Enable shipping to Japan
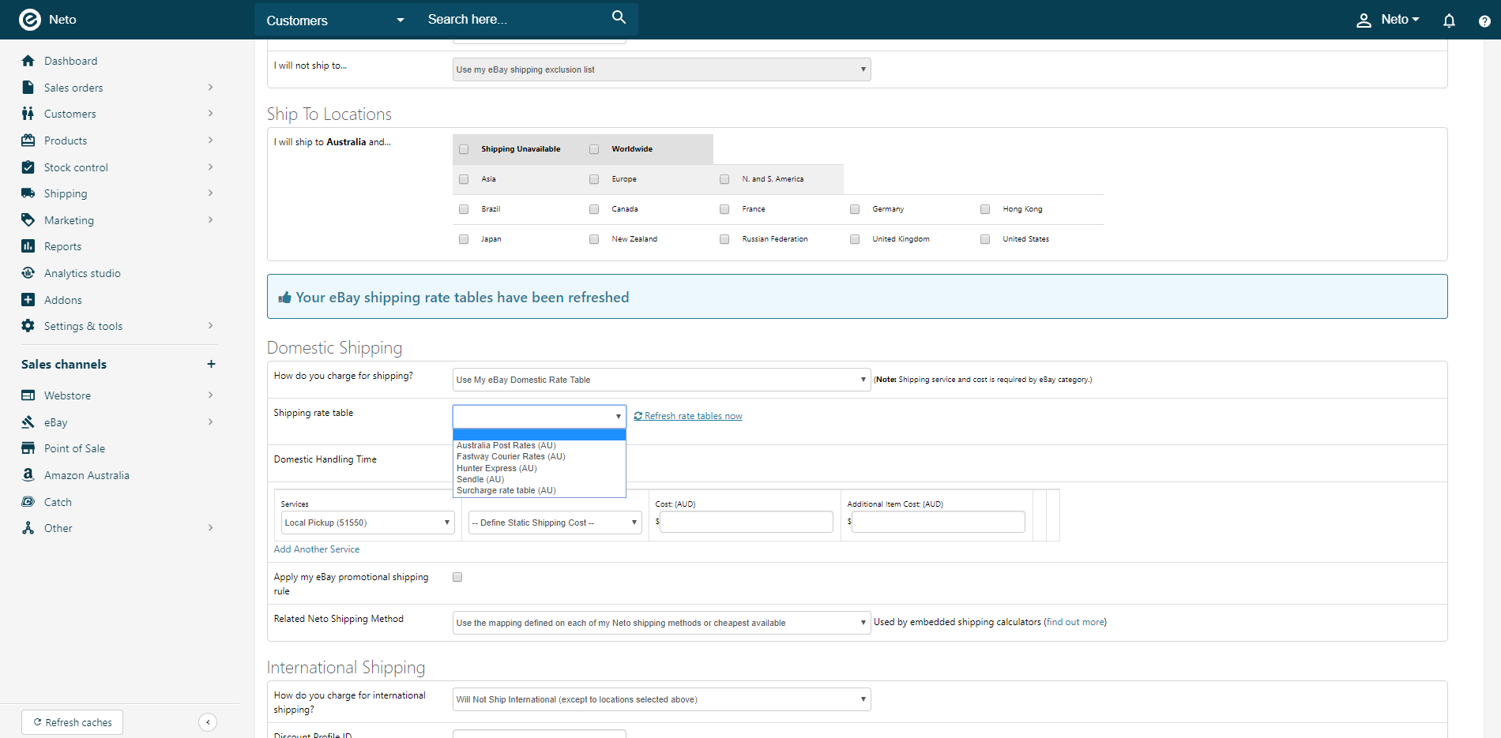This screenshot has width=1501, height=738. coord(464,239)
